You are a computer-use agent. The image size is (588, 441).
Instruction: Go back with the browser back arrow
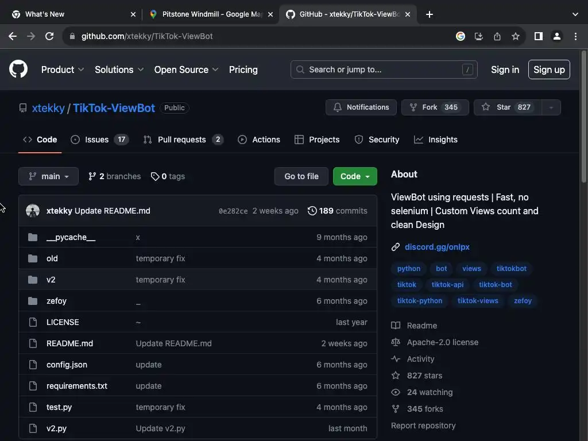pyautogui.click(x=13, y=36)
